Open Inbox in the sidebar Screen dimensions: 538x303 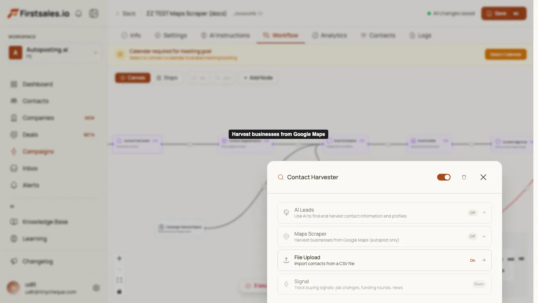coord(53,168)
